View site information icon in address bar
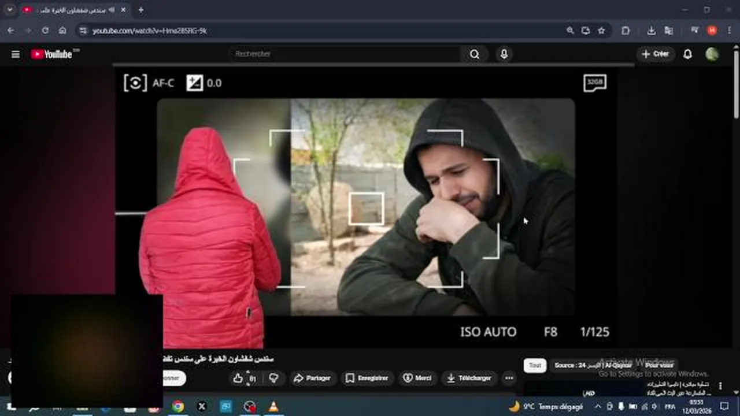This screenshot has height=416, width=740. (x=83, y=31)
